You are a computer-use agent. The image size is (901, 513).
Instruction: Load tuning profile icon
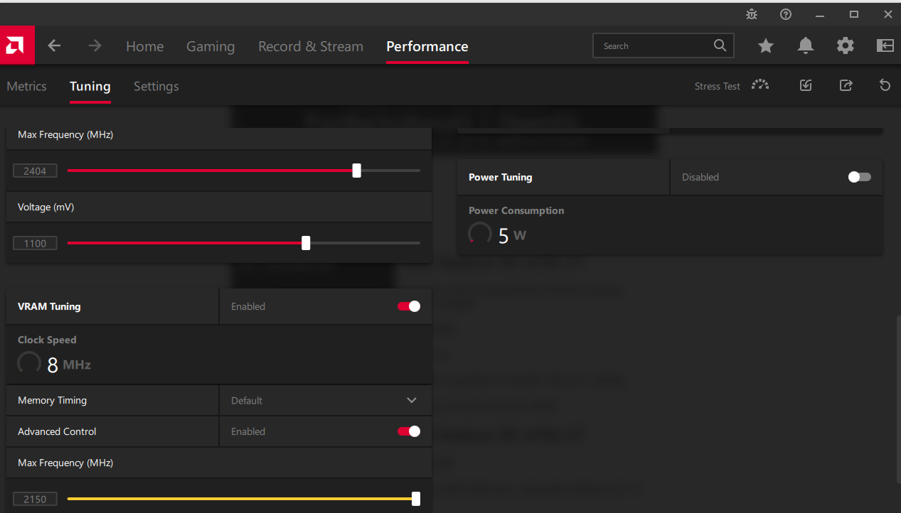pos(806,85)
